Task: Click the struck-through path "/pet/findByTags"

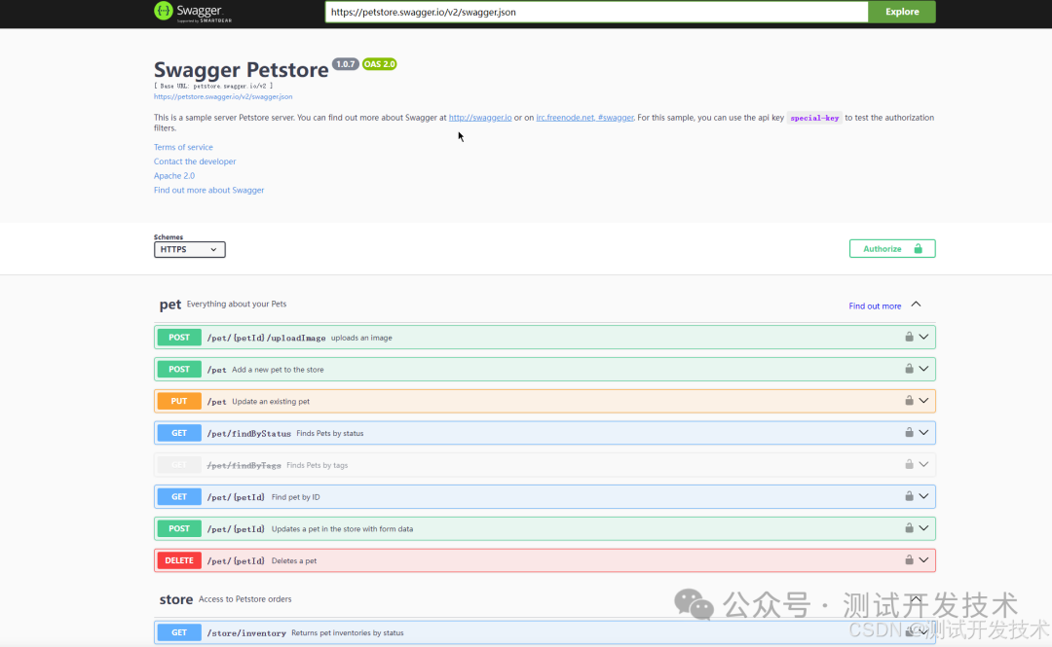Action: [x=244, y=465]
